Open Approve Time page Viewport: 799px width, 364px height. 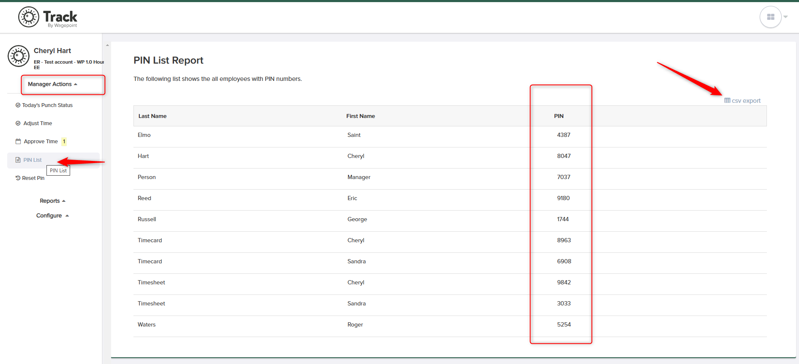pos(41,142)
